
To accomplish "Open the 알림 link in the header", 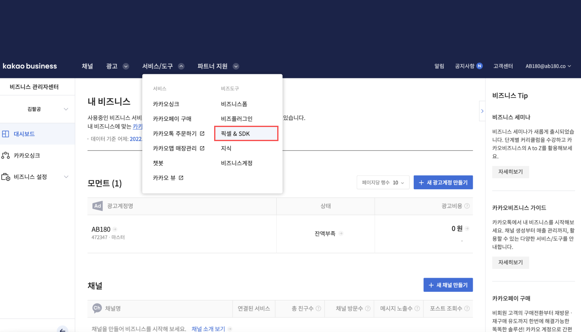I will [439, 66].
